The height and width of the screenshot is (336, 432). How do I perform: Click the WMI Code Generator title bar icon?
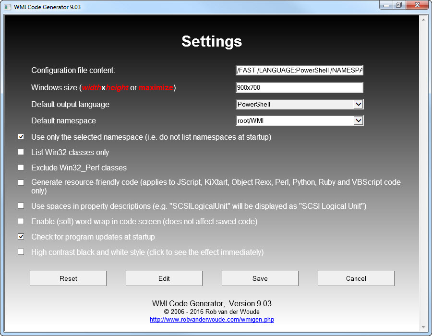(7, 7)
